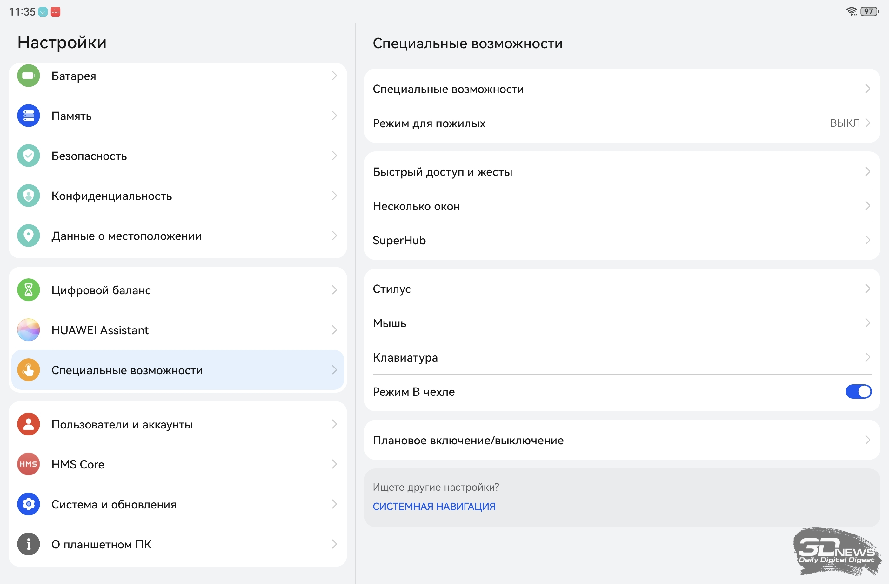Tap the Безопасность shield icon

[28, 156]
